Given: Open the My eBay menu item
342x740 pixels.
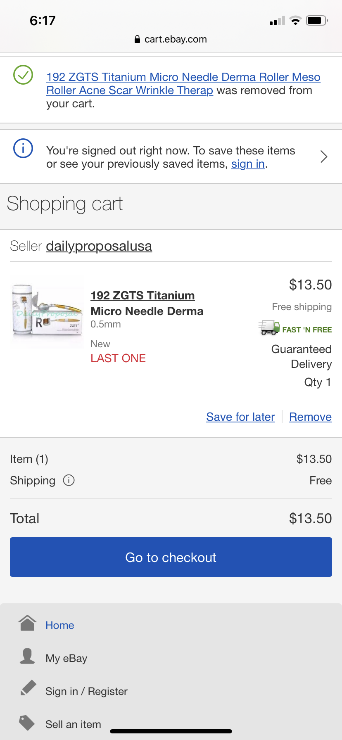Looking at the screenshot, I should pos(66,658).
